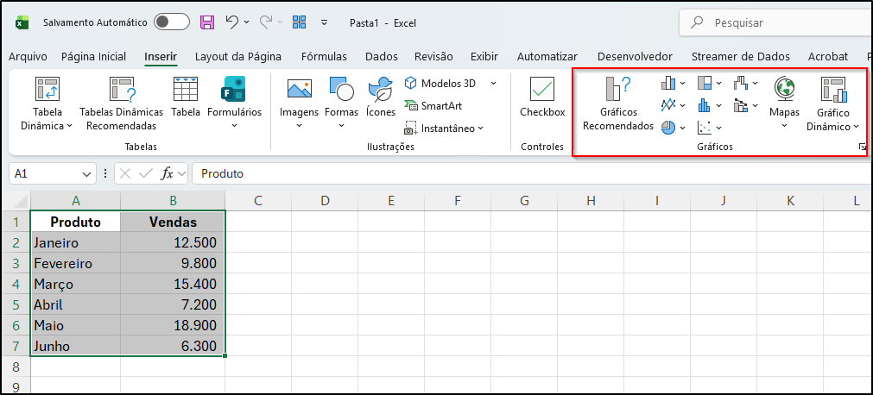Click the Save icon in title bar
Screen dimensions: 873x395
207,22
